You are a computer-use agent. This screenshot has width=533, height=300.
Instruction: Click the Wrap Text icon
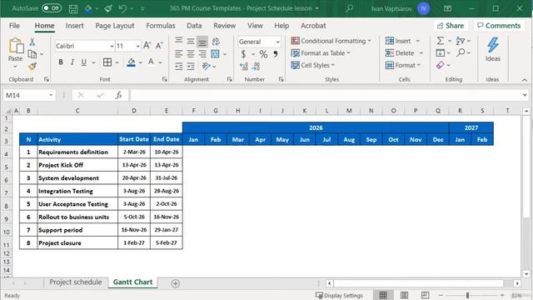coord(216,42)
